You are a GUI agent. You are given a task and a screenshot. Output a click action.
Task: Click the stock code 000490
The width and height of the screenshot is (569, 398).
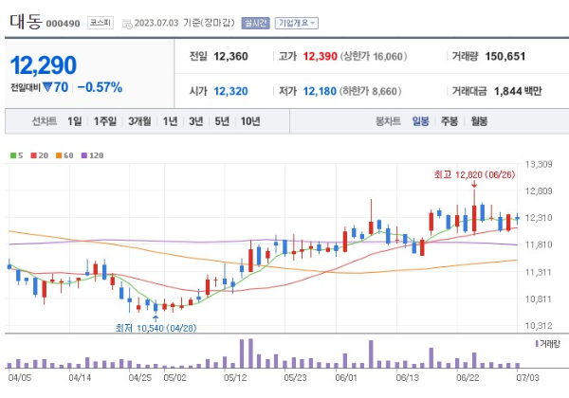coord(64,24)
